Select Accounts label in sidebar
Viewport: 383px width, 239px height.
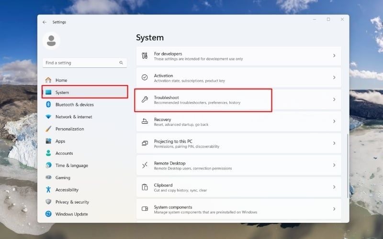point(64,153)
